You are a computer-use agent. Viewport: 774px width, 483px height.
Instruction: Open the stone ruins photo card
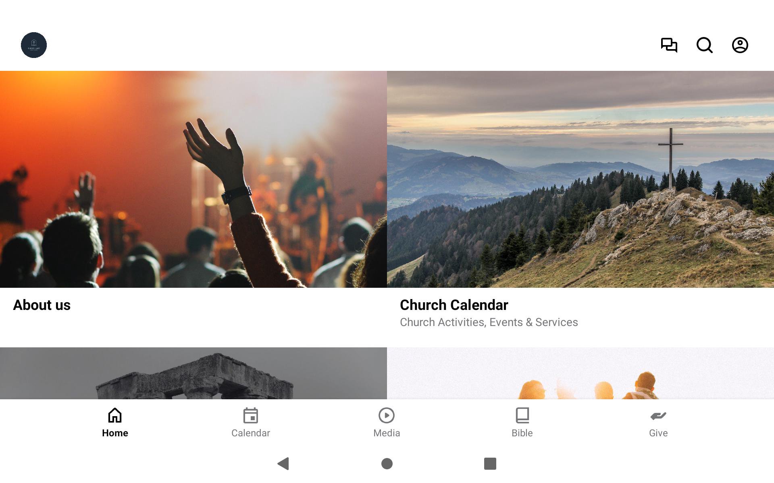pyautogui.click(x=193, y=373)
